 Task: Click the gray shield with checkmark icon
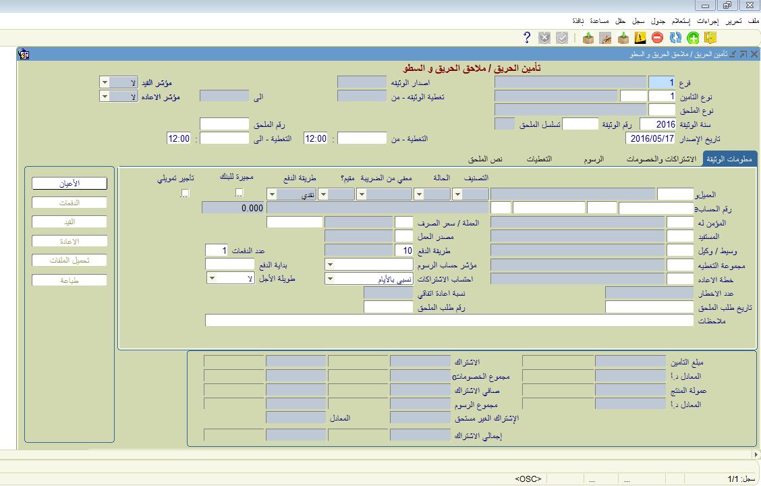[561, 38]
